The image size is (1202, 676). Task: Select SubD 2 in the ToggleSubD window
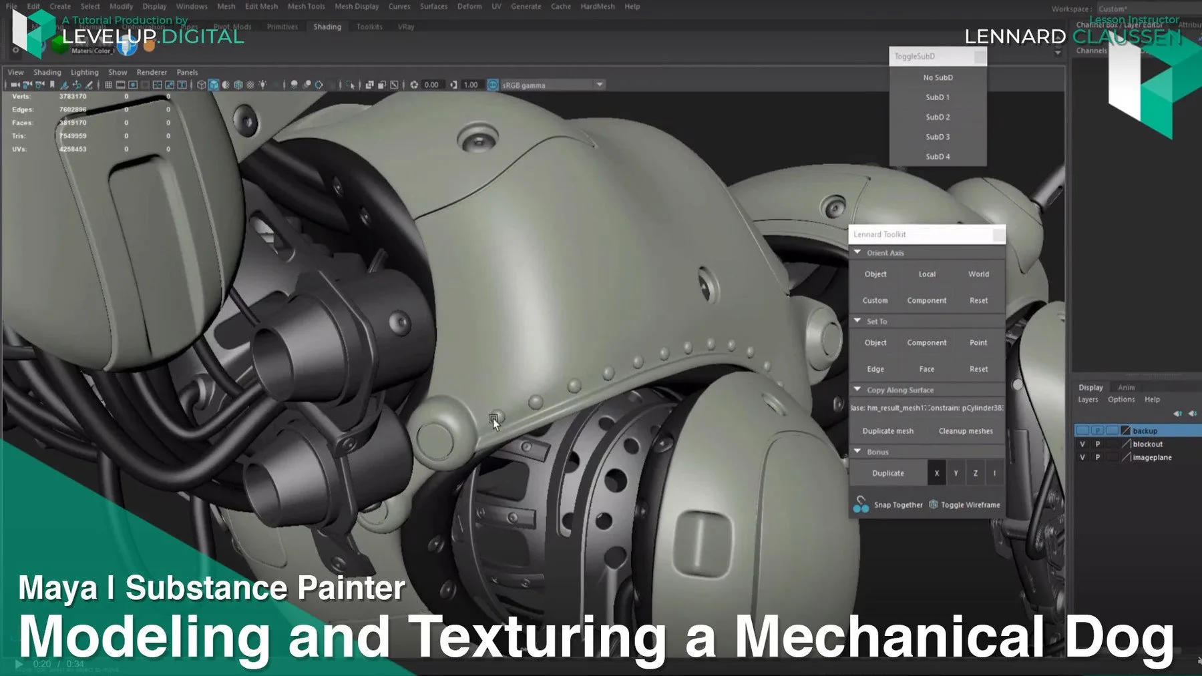pos(937,116)
